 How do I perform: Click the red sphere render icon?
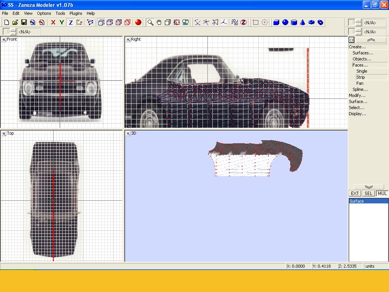(x=138, y=22)
